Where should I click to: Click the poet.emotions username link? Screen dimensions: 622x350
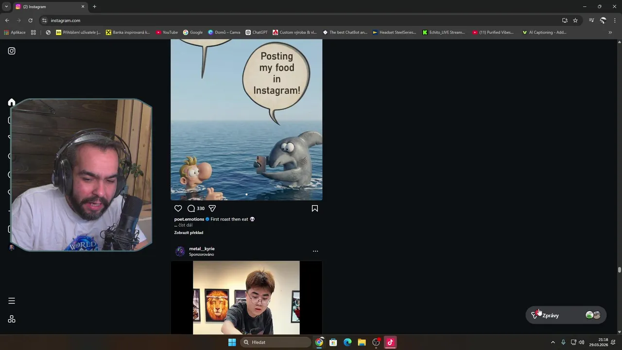click(189, 219)
